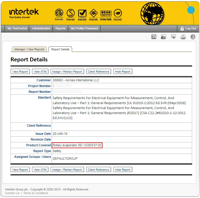Click the 'Report Number' row label
This screenshot has height=198, width=200.
point(40,92)
